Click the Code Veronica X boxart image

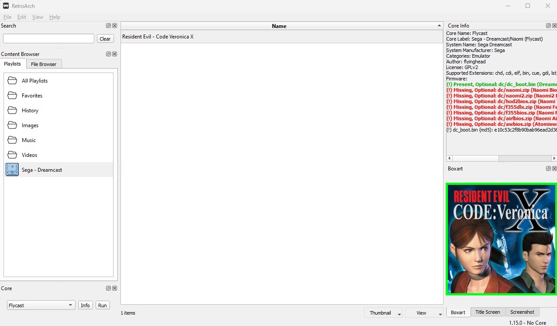[501, 239]
